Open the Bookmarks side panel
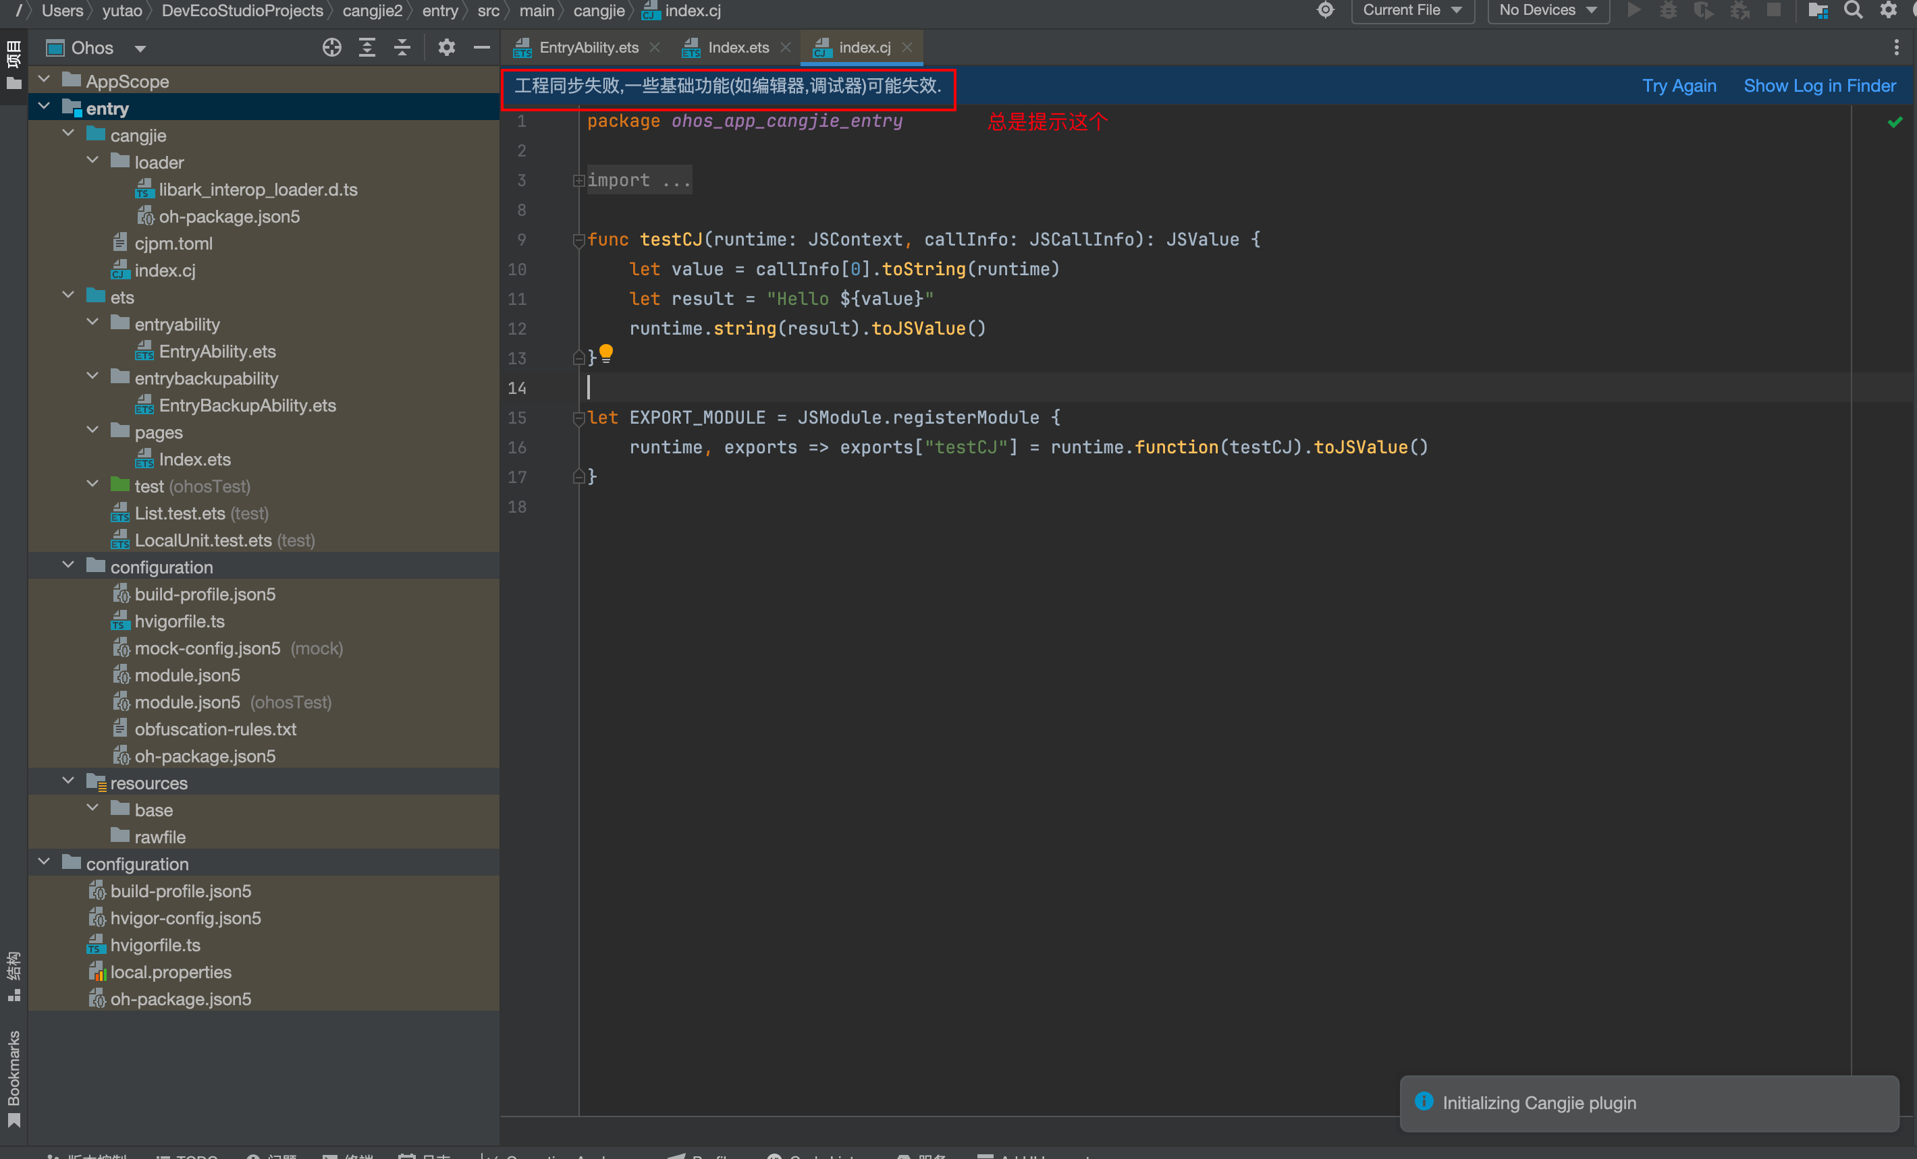 tap(13, 1077)
